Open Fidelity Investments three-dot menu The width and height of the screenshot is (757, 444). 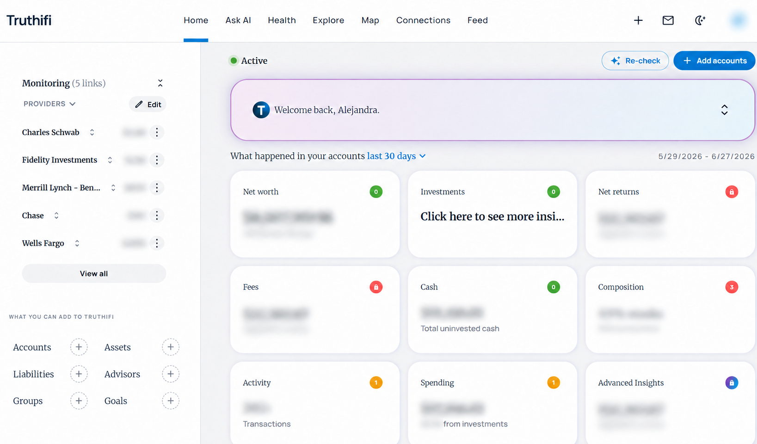tap(157, 160)
